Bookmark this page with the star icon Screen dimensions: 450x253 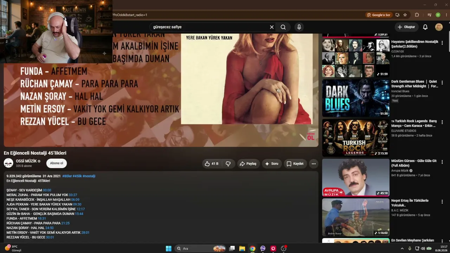tap(405, 15)
